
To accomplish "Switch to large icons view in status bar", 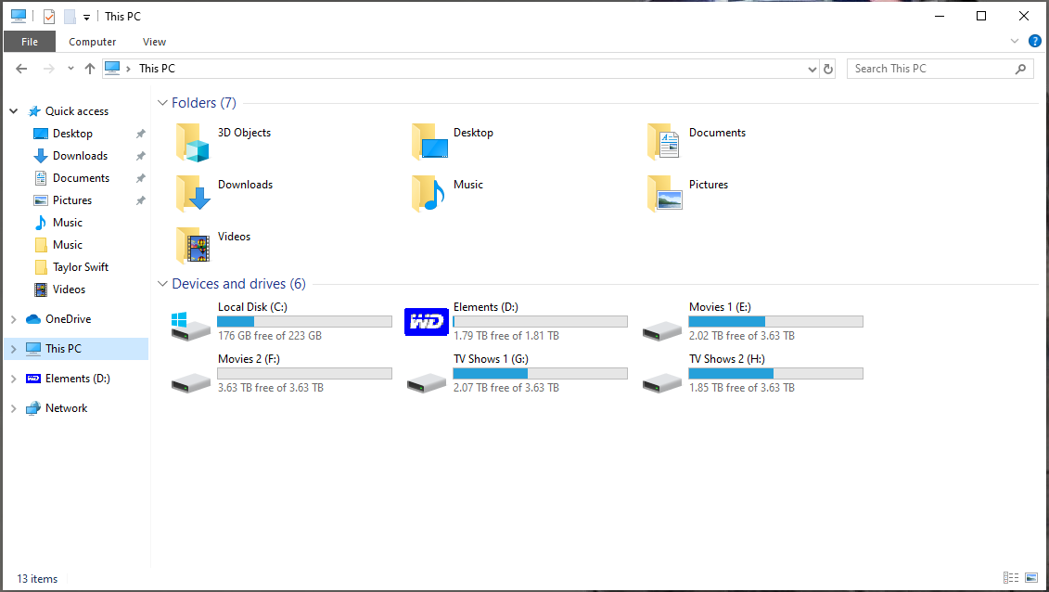I will point(1032,578).
